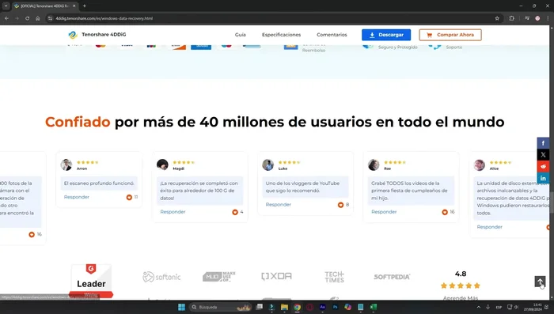Viewport: 554px width, 314px height.
Task: Open File Explorer from the taskbar
Action: (284, 307)
